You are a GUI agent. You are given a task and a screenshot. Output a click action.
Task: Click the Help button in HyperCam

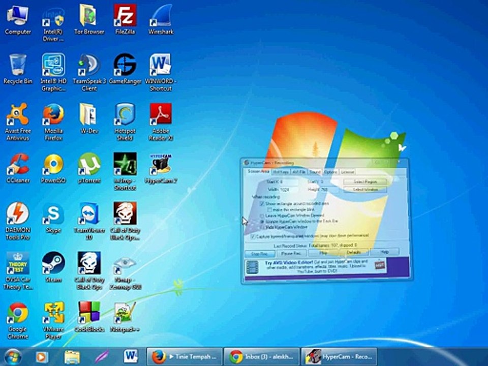coord(384,252)
